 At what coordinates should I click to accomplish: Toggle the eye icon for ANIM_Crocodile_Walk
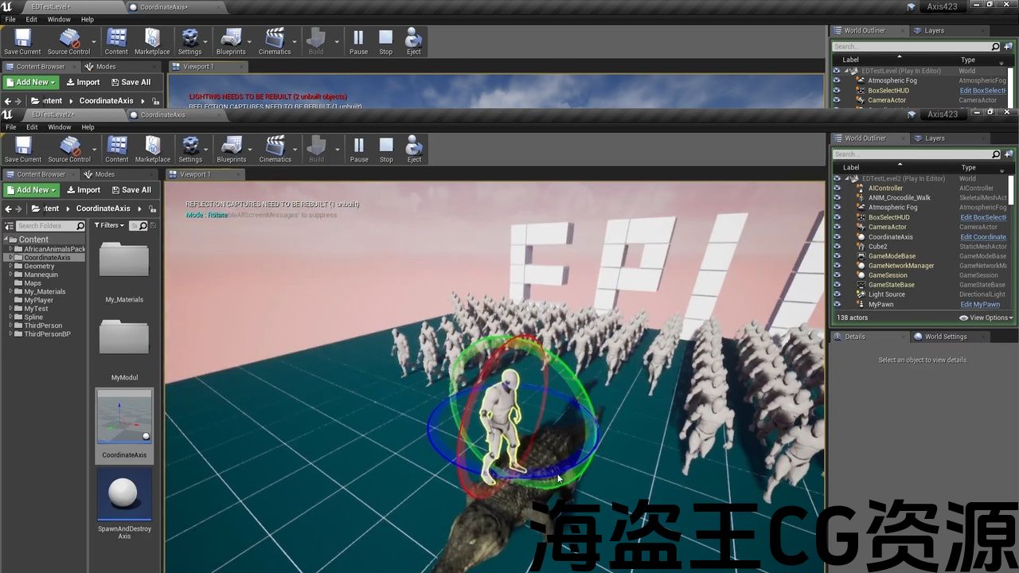coord(837,198)
